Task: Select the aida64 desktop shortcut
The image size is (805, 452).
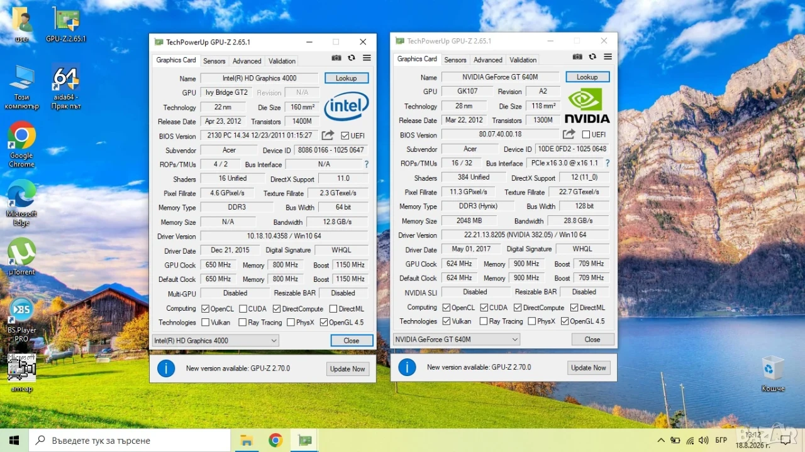Action: [x=65, y=87]
